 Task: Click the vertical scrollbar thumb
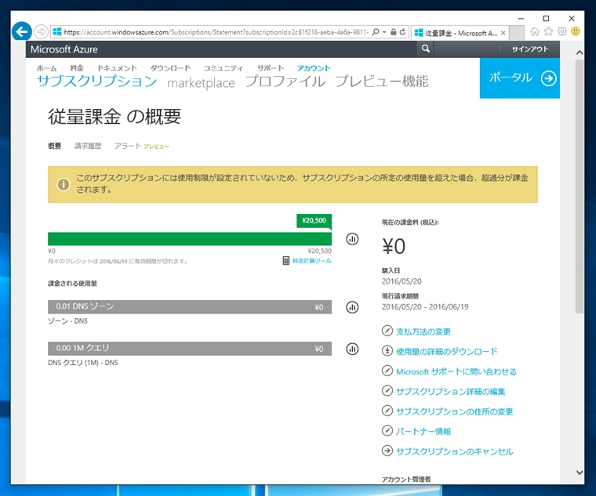click(x=580, y=186)
